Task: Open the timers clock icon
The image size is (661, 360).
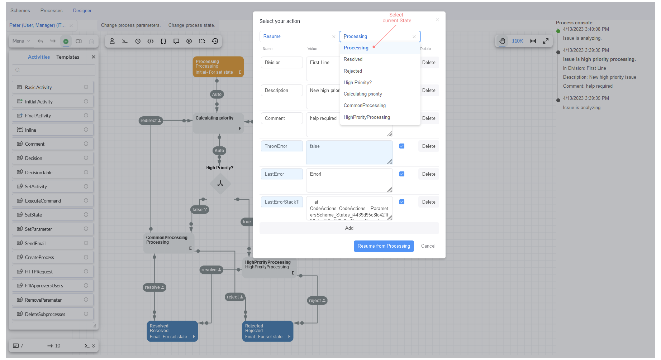Action: coord(138,41)
